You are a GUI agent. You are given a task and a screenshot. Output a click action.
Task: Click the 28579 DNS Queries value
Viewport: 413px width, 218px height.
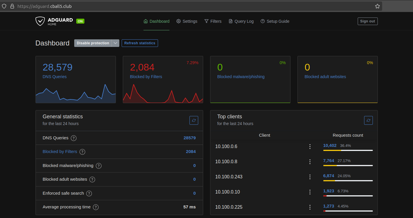(189, 138)
